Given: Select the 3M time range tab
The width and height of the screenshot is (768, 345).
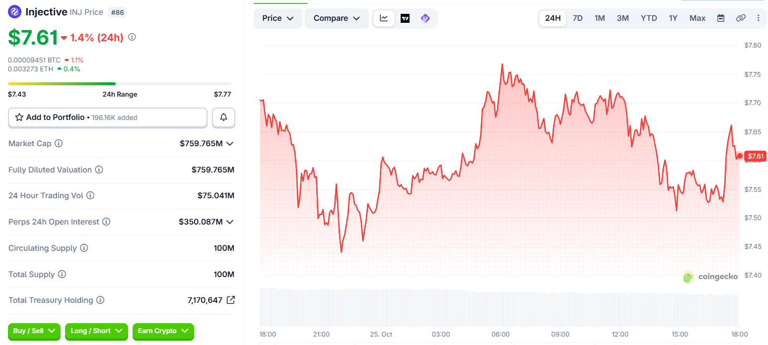Looking at the screenshot, I should [623, 18].
